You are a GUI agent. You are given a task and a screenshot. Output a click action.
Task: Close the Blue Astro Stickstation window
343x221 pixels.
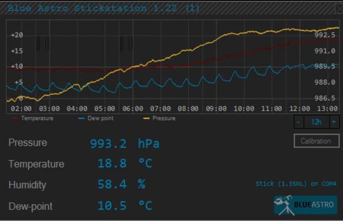[x=339, y=9]
